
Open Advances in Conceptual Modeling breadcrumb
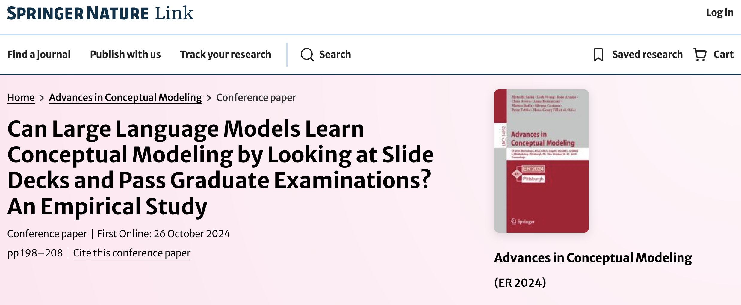click(x=125, y=97)
